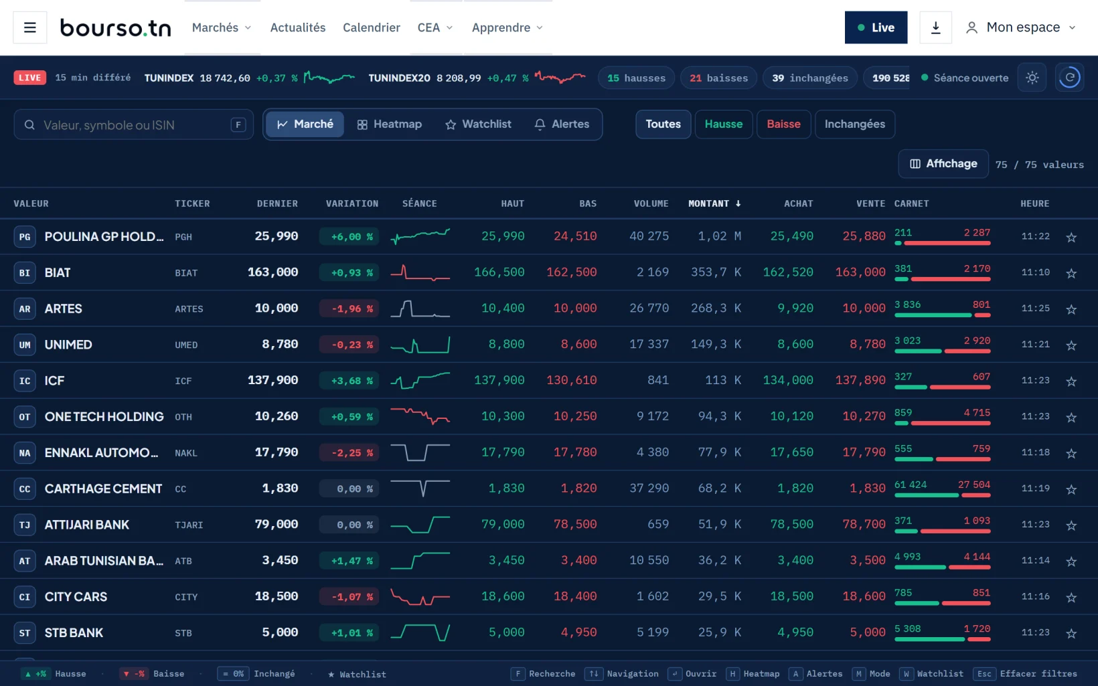This screenshot has height=686, width=1098.
Task: Click the CC badge for Carthage Cement
Action: (x=25, y=489)
